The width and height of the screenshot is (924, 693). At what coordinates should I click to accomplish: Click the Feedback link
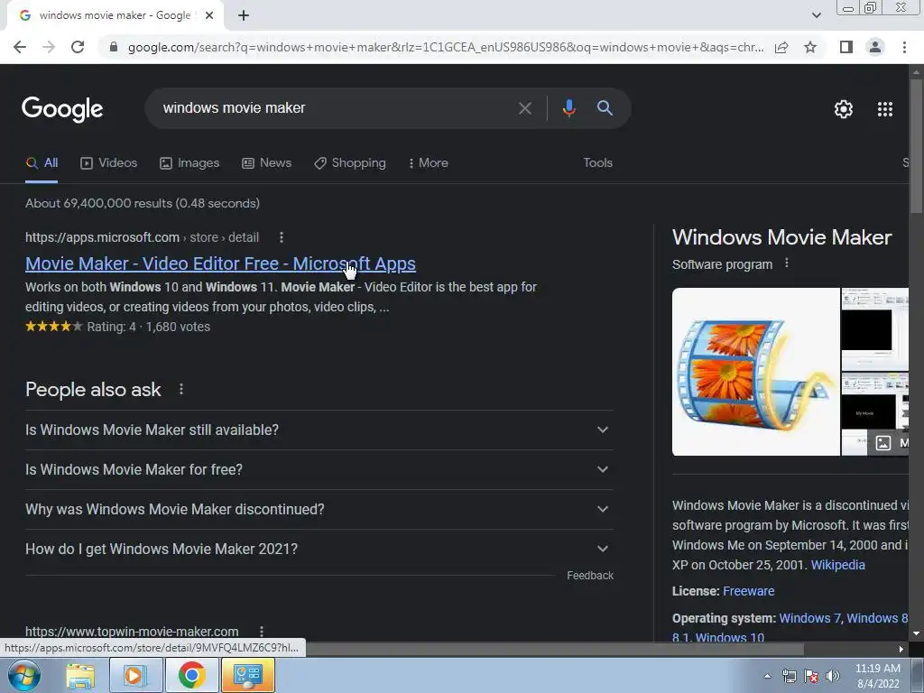[x=590, y=575]
